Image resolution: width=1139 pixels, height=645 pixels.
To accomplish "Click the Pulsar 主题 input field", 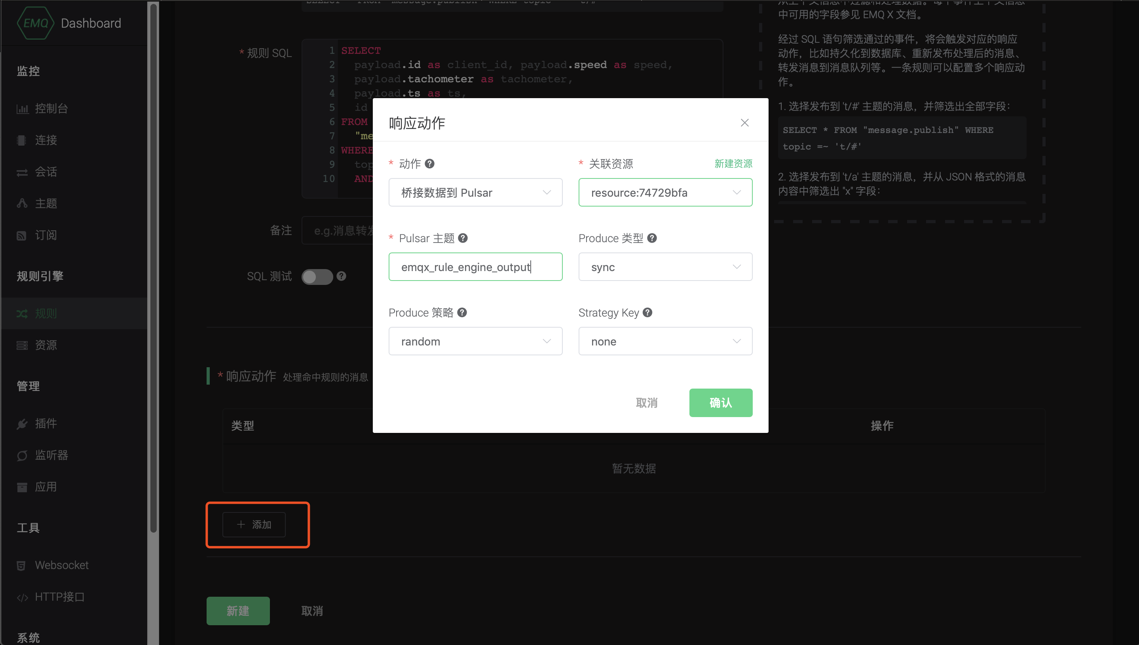I will click(475, 267).
